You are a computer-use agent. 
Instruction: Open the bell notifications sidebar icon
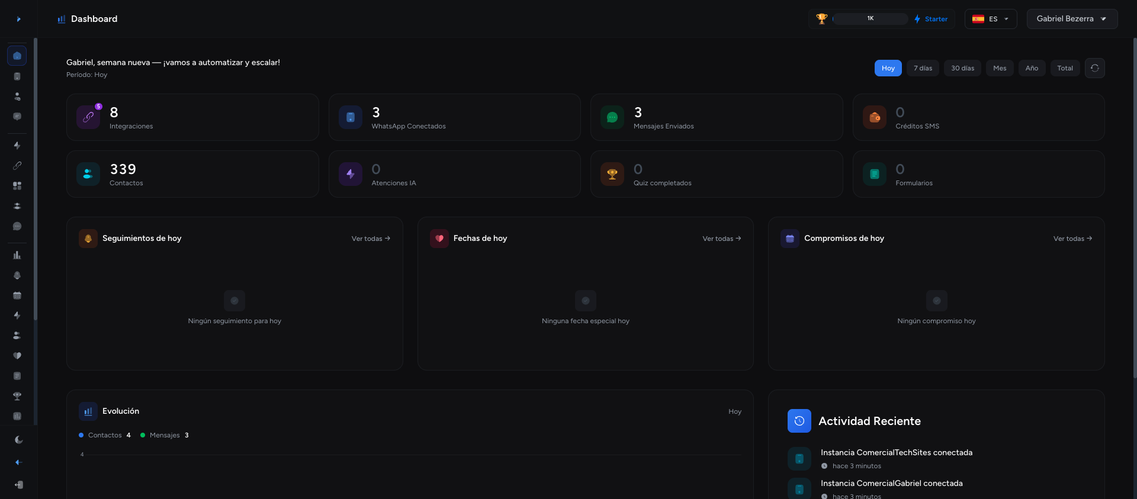(x=17, y=275)
